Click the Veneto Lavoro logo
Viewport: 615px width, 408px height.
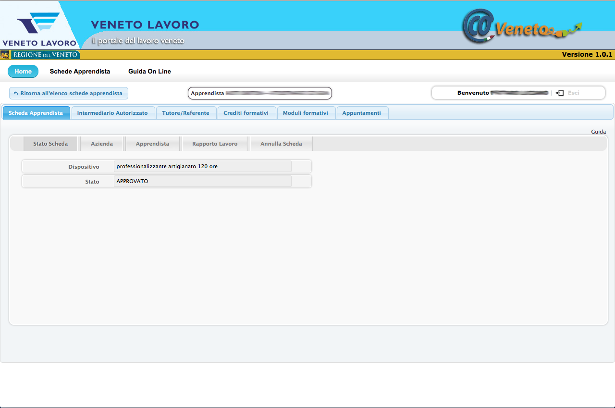[x=38, y=28]
